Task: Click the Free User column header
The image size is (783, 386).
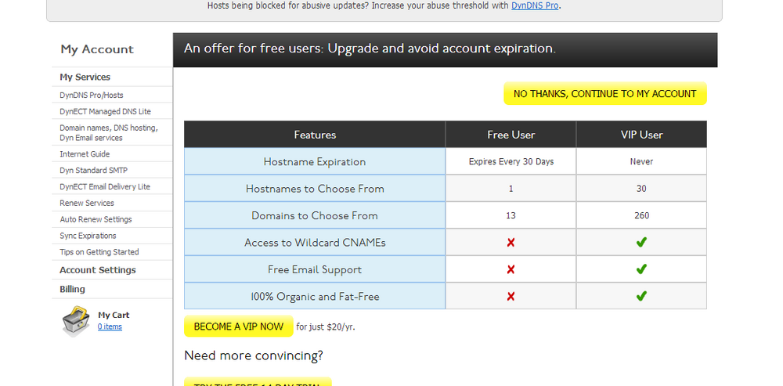Action: click(x=511, y=135)
